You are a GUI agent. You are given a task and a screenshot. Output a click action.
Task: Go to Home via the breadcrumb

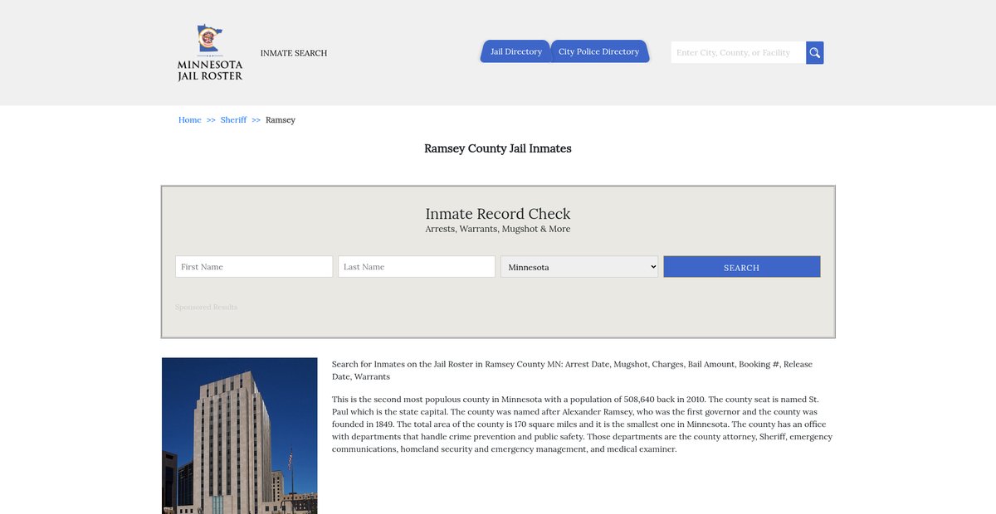(x=189, y=120)
